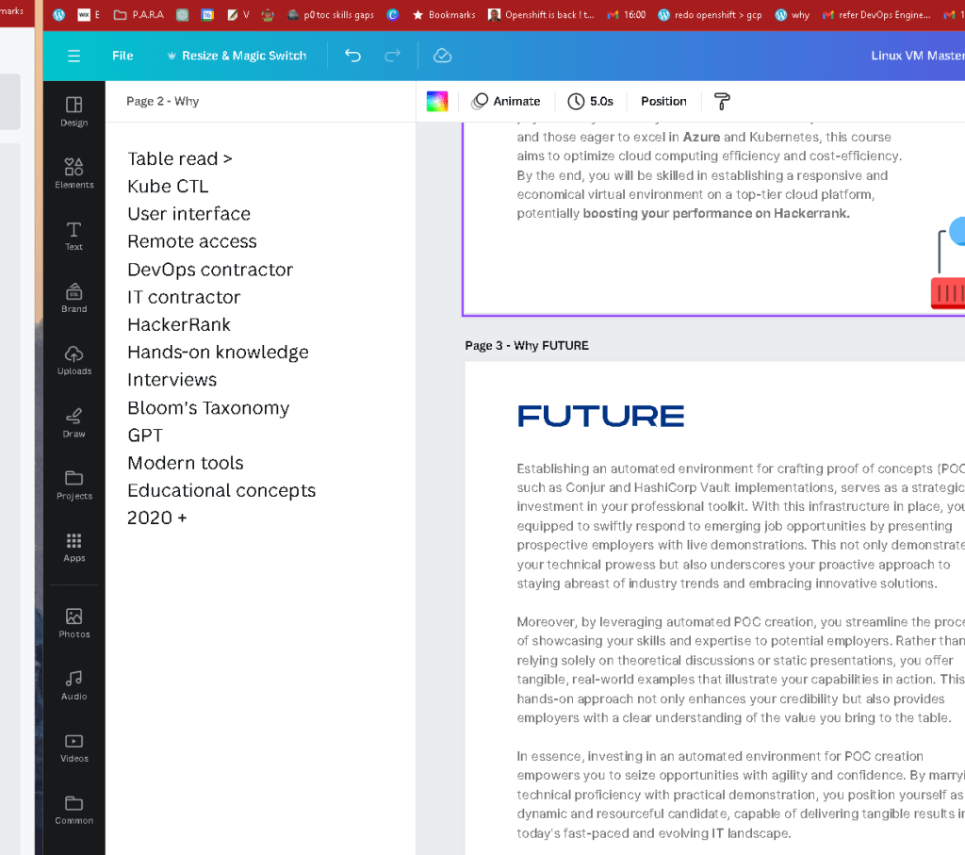Open the '16:00' Gmail bookmark
Image resolution: width=965 pixels, height=855 pixels.
click(627, 15)
